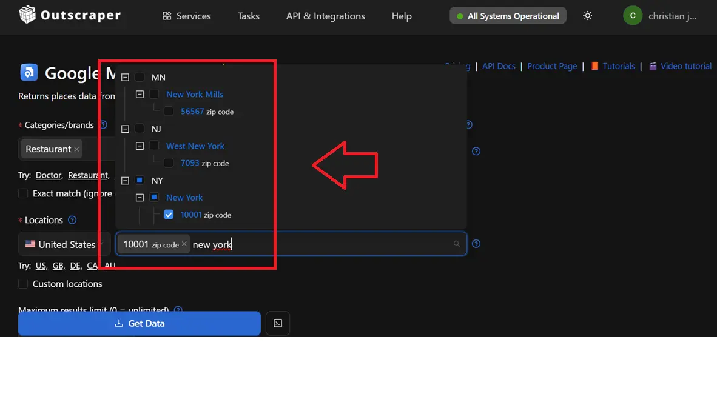
Task: Open the United States country dropdown
Action: click(x=64, y=244)
